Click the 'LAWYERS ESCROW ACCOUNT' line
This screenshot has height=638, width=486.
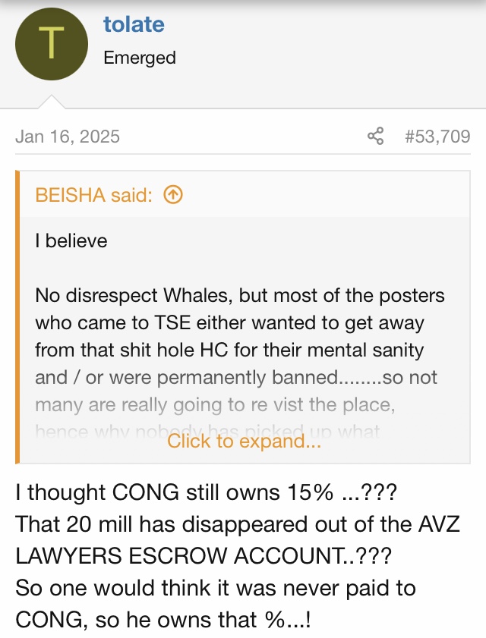coord(204,556)
